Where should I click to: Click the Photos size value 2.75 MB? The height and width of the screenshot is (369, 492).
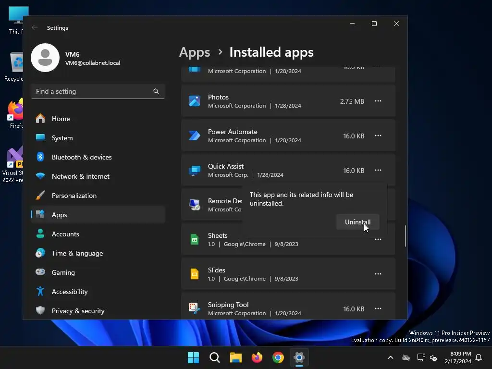pyautogui.click(x=352, y=101)
